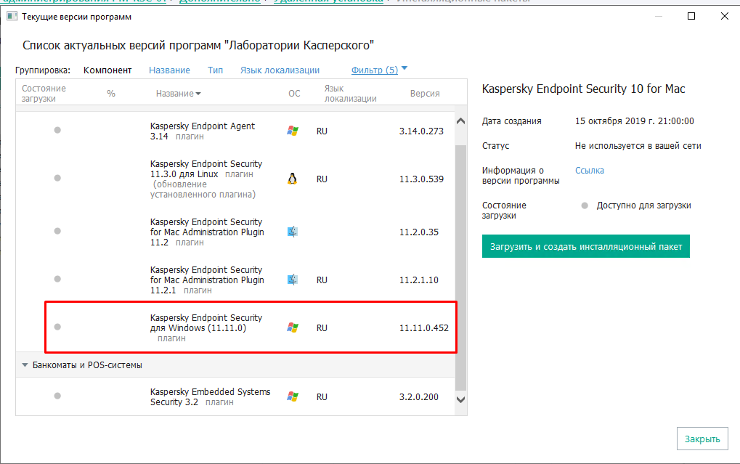Click the Закрыть button
740x464 pixels.
pos(702,439)
